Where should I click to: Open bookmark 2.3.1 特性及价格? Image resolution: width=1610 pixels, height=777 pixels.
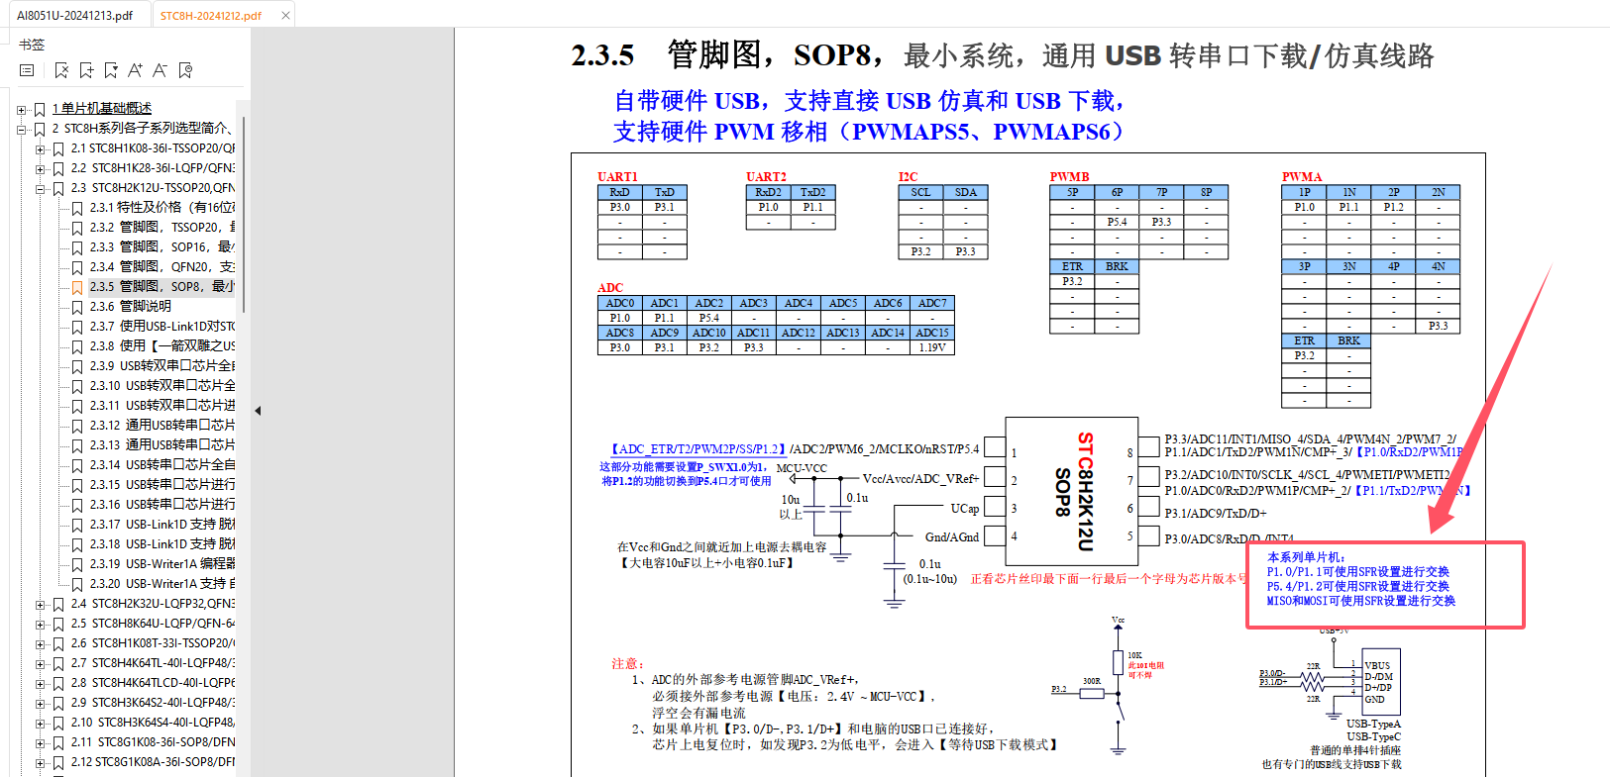(x=162, y=208)
